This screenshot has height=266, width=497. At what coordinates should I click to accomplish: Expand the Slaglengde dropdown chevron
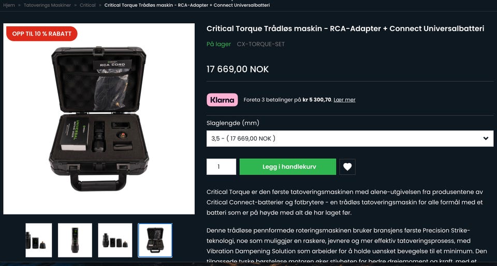pos(486,138)
